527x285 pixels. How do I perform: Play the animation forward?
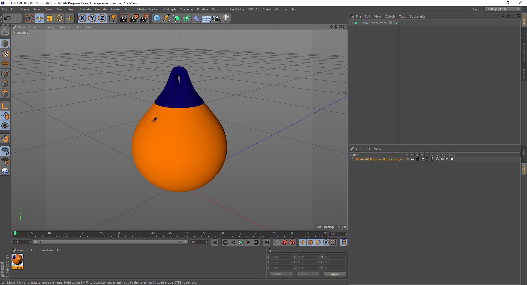240,242
